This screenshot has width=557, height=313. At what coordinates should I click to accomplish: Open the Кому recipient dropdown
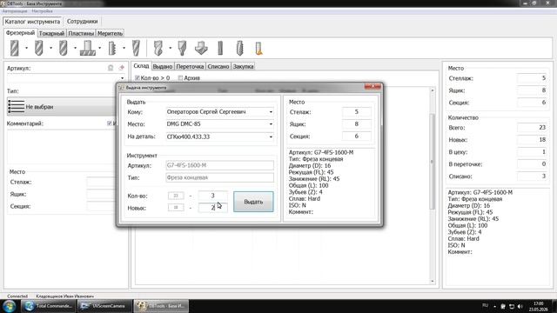coord(271,112)
